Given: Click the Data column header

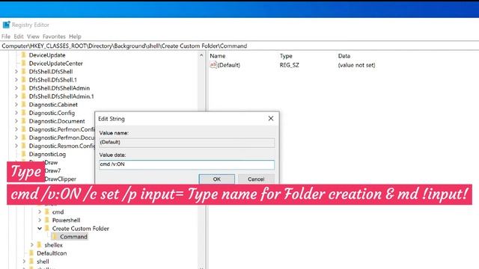Looking at the screenshot, I should (x=344, y=56).
